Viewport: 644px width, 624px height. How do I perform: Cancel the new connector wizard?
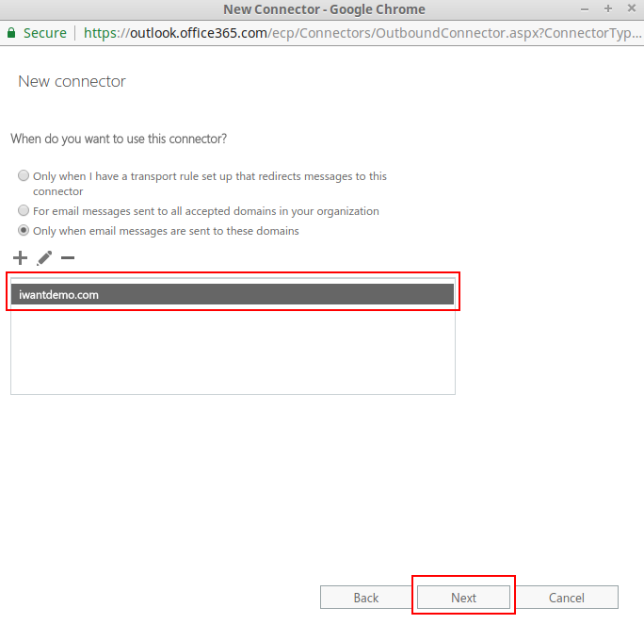pos(567,598)
